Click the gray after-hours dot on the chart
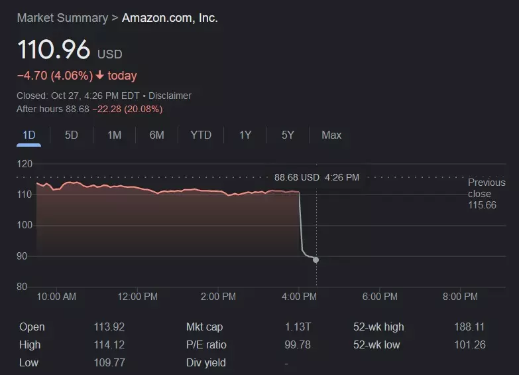 pyautogui.click(x=316, y=260)
